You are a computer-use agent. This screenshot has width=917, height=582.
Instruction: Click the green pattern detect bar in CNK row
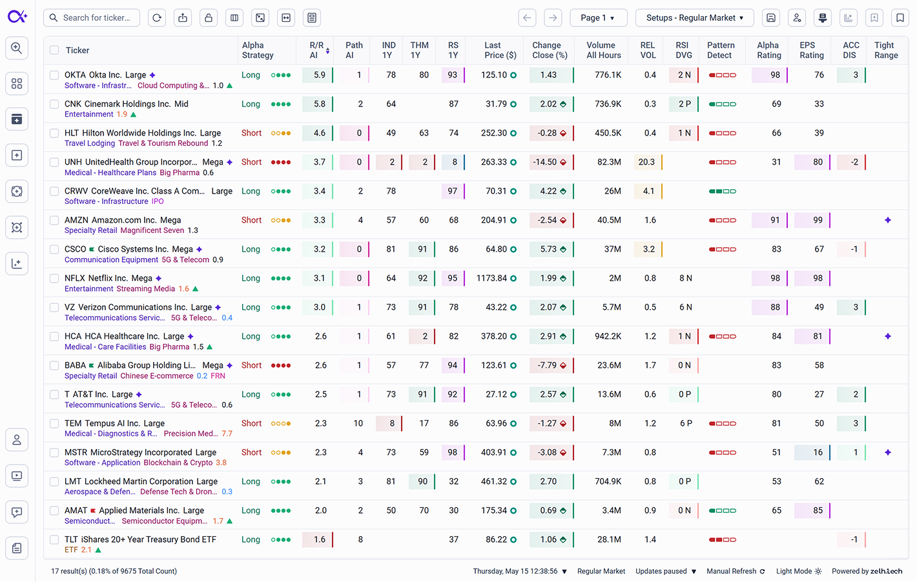pos(723,104)
